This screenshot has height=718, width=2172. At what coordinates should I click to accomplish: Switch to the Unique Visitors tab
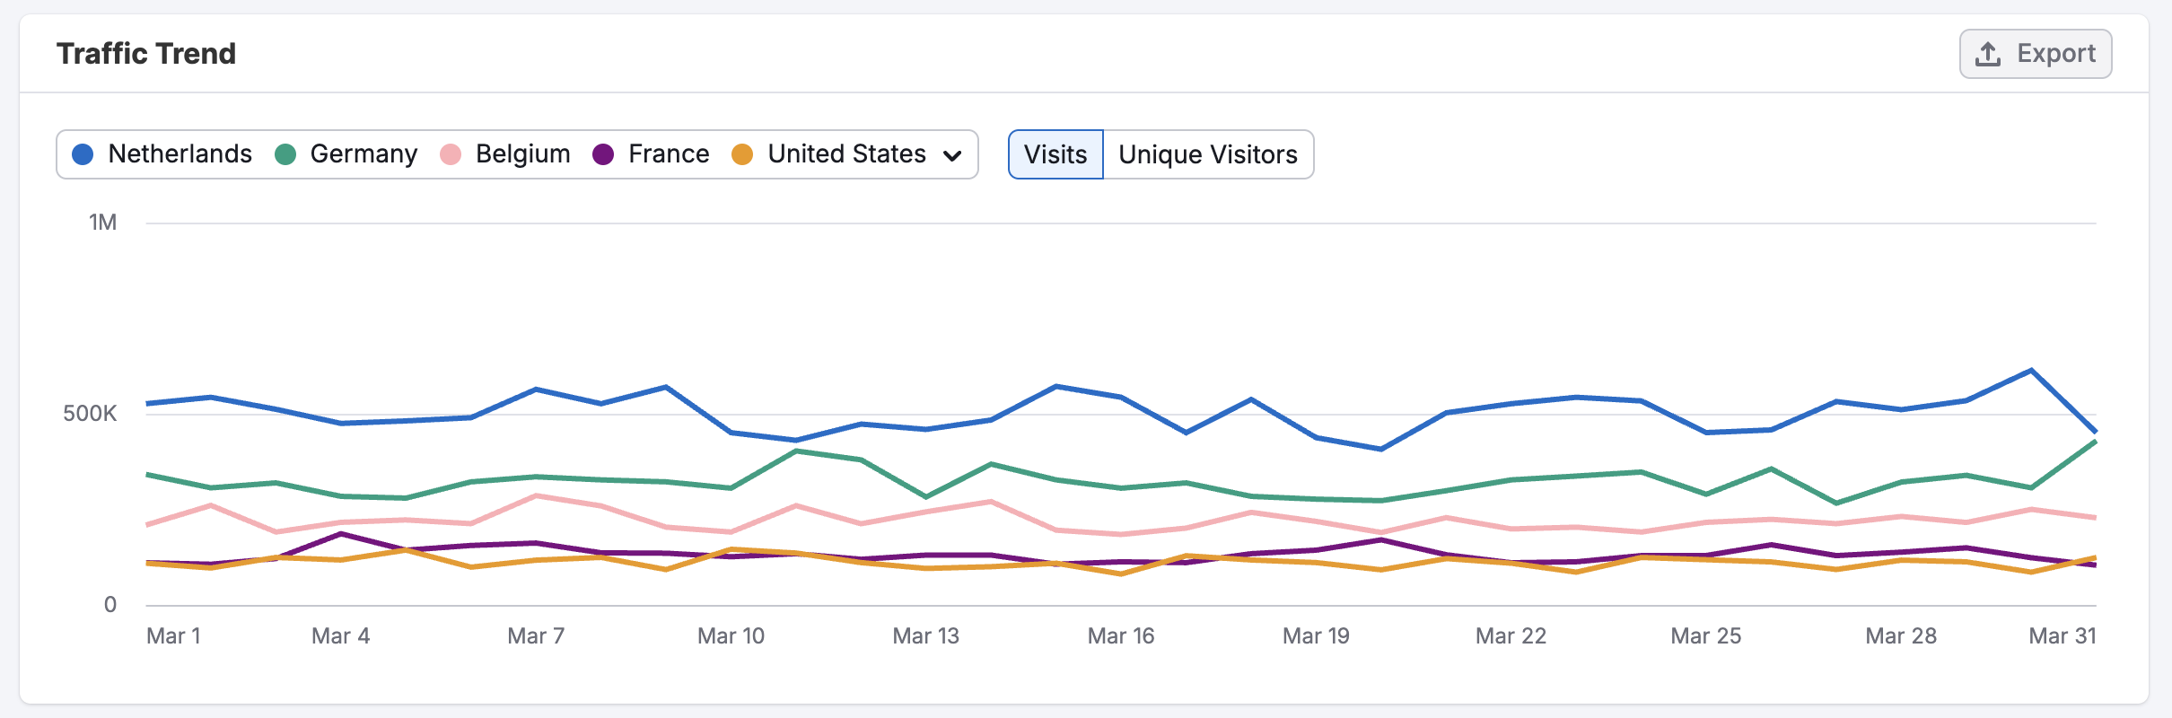[1207, 154]
